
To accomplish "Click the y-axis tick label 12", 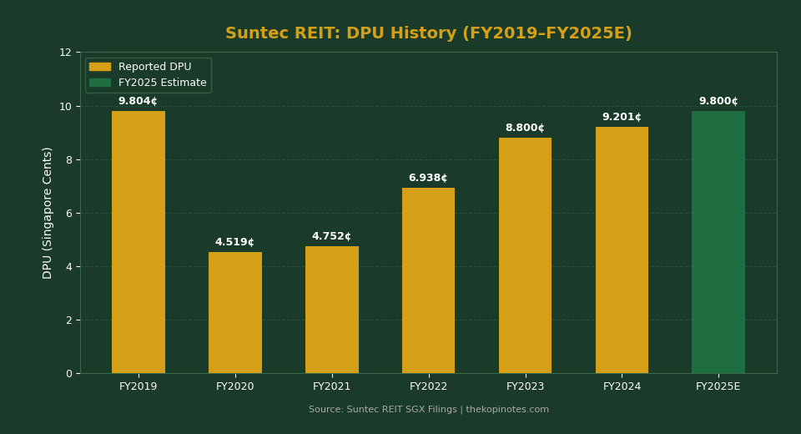I will (66, 53).
